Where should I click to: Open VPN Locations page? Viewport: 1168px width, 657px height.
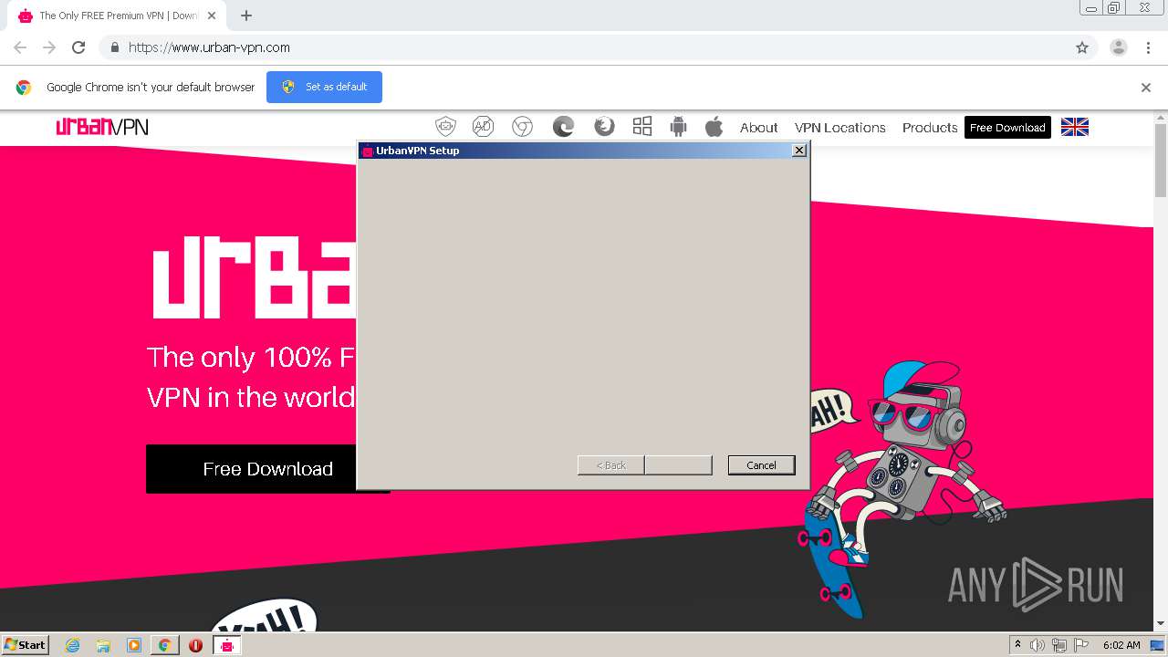(x=840, y=128)
